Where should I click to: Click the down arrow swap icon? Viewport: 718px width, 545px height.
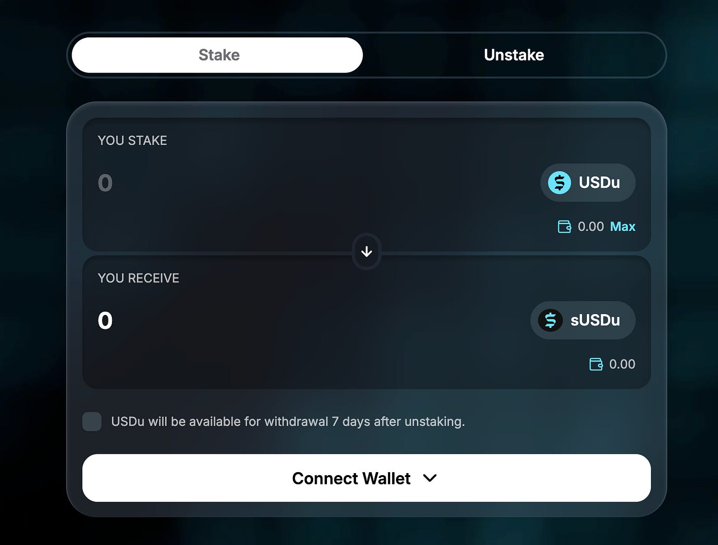point(366,252)
